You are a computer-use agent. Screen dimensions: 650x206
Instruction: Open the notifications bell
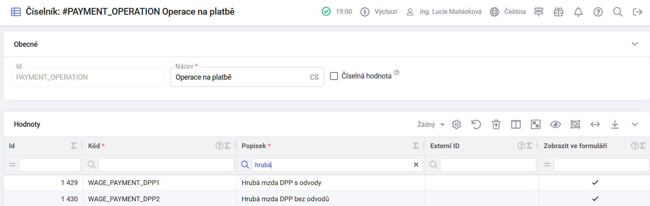[x=578, y=12]
